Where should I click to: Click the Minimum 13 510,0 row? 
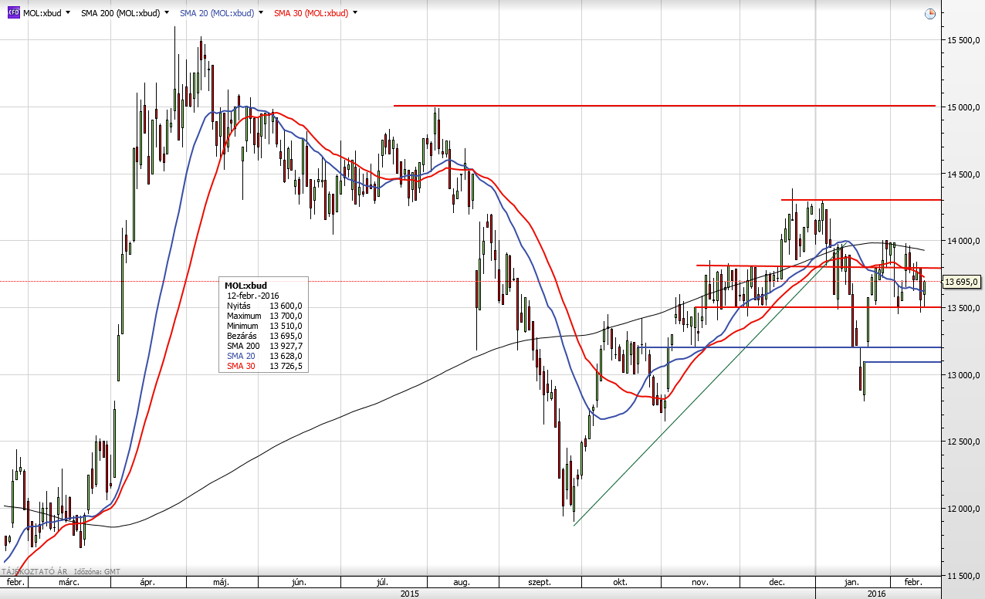(x=264, y=326)
